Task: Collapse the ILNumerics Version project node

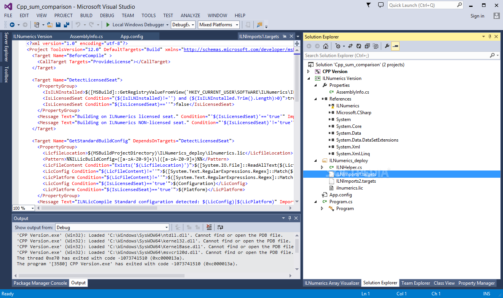Action: 309,78
